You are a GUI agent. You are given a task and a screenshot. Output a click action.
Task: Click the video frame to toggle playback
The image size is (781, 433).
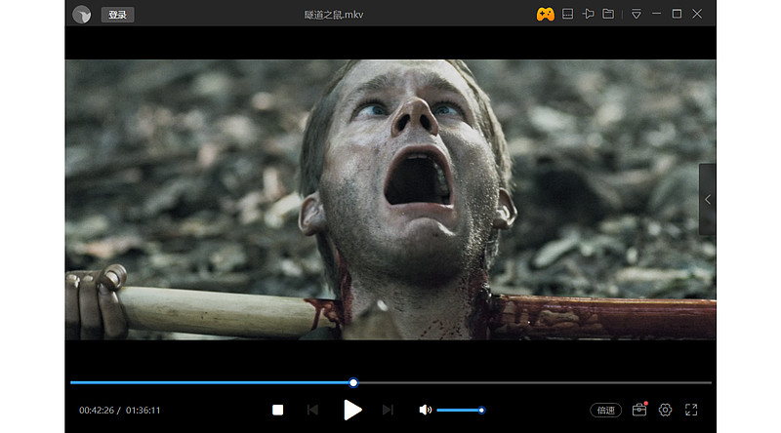[390, 200]
